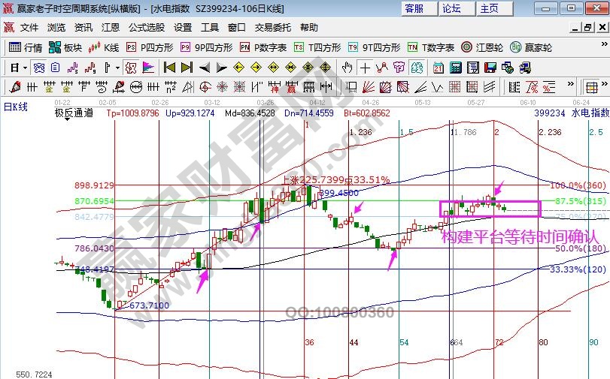Viewport: 610px width, 379px height.
Task: Open the 江恩轮 Gann wheel tool
Action: click(483, 47)
